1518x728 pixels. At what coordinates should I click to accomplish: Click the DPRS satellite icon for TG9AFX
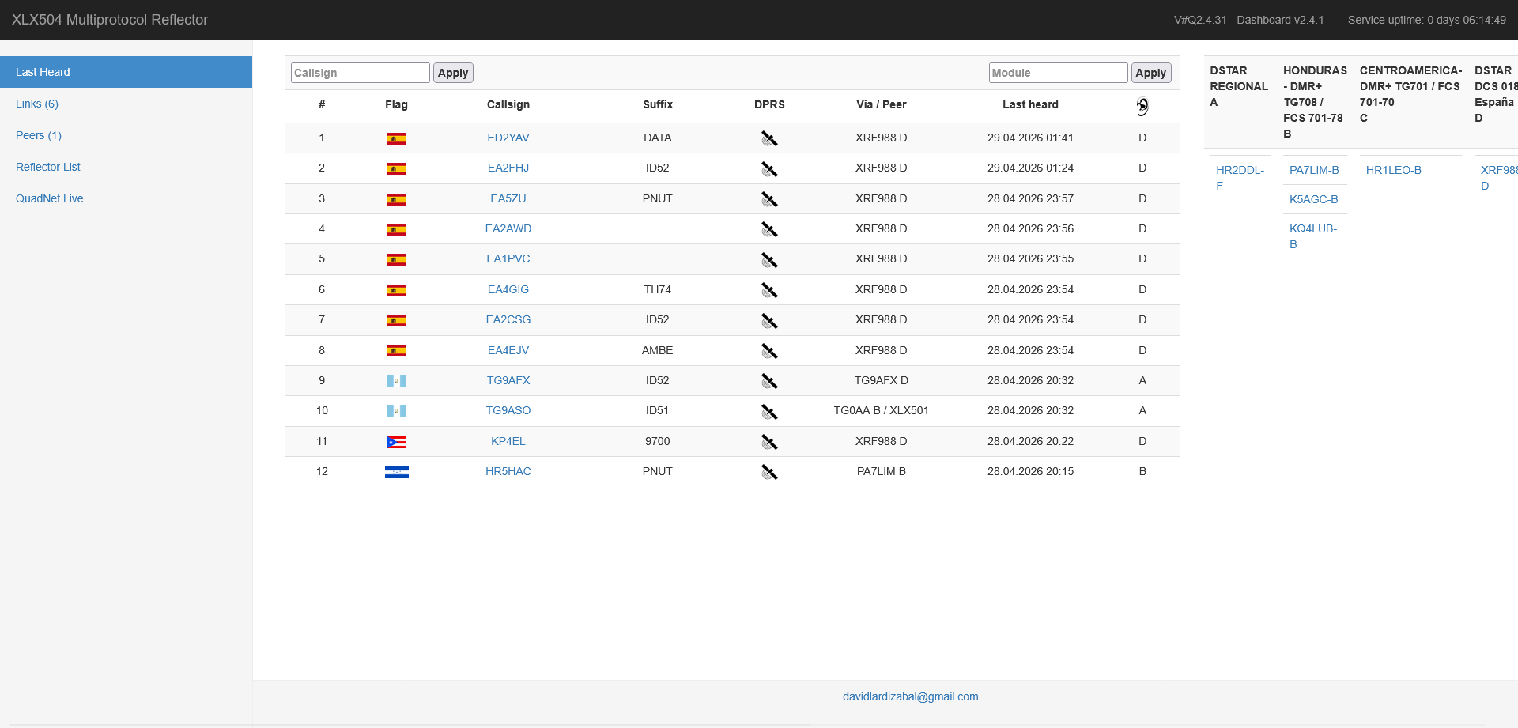[769, 381]
